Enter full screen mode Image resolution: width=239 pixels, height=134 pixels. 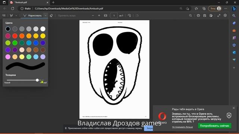[x=219, y=16]
